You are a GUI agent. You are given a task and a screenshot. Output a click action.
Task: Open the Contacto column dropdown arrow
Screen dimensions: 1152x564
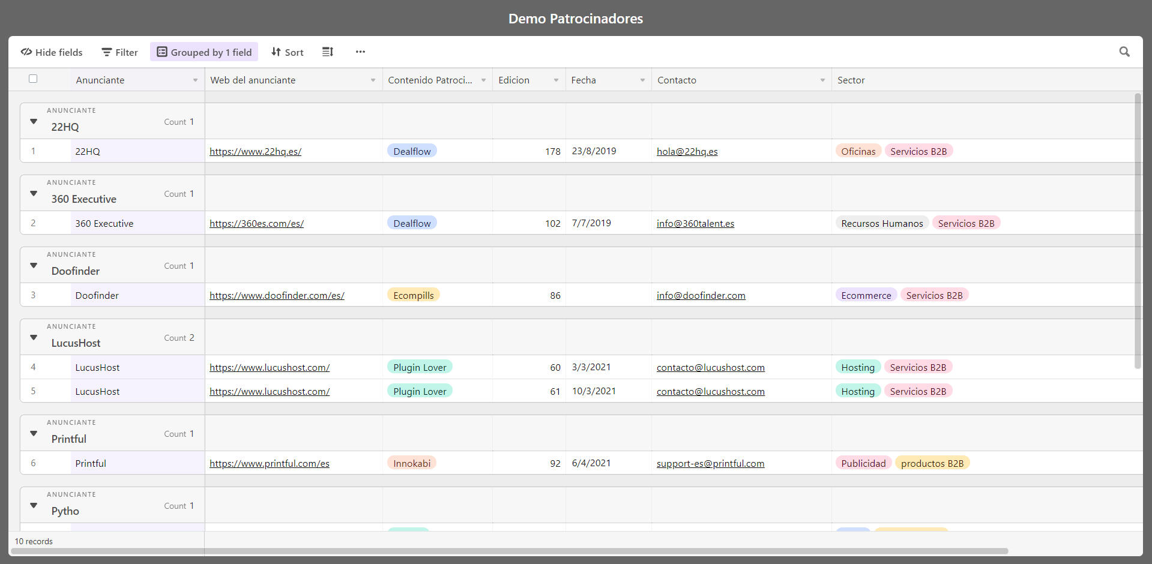[822, 80]
